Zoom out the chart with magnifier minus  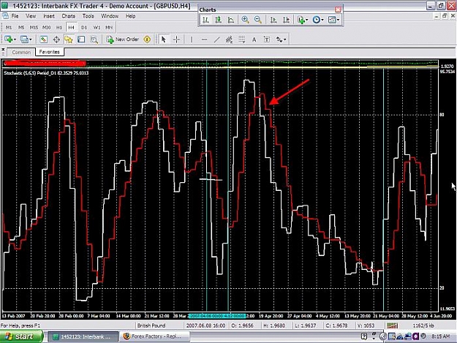tap(257, 20)
